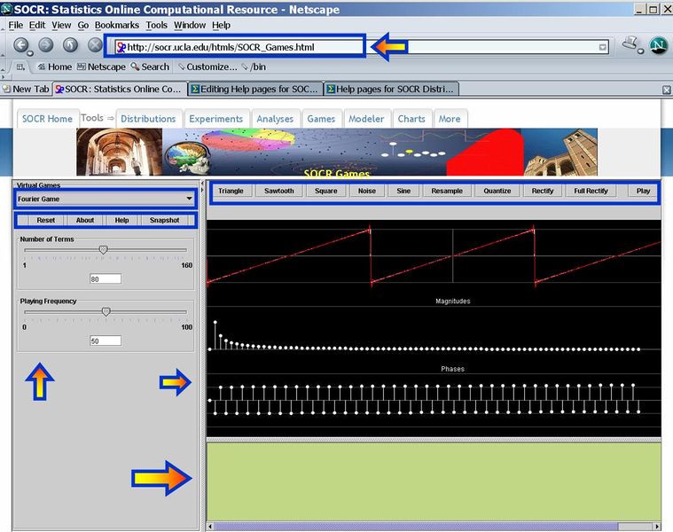The image size is (673, 532).
Task: Open the /bin bookmark folder
Action: [254, 66]
